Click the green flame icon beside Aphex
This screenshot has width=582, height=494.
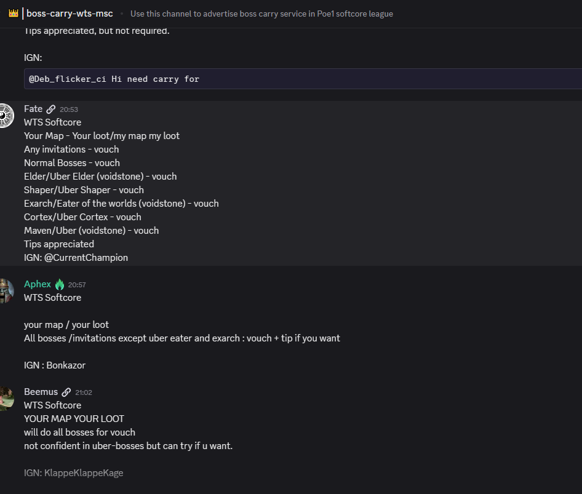click(60, 284)
